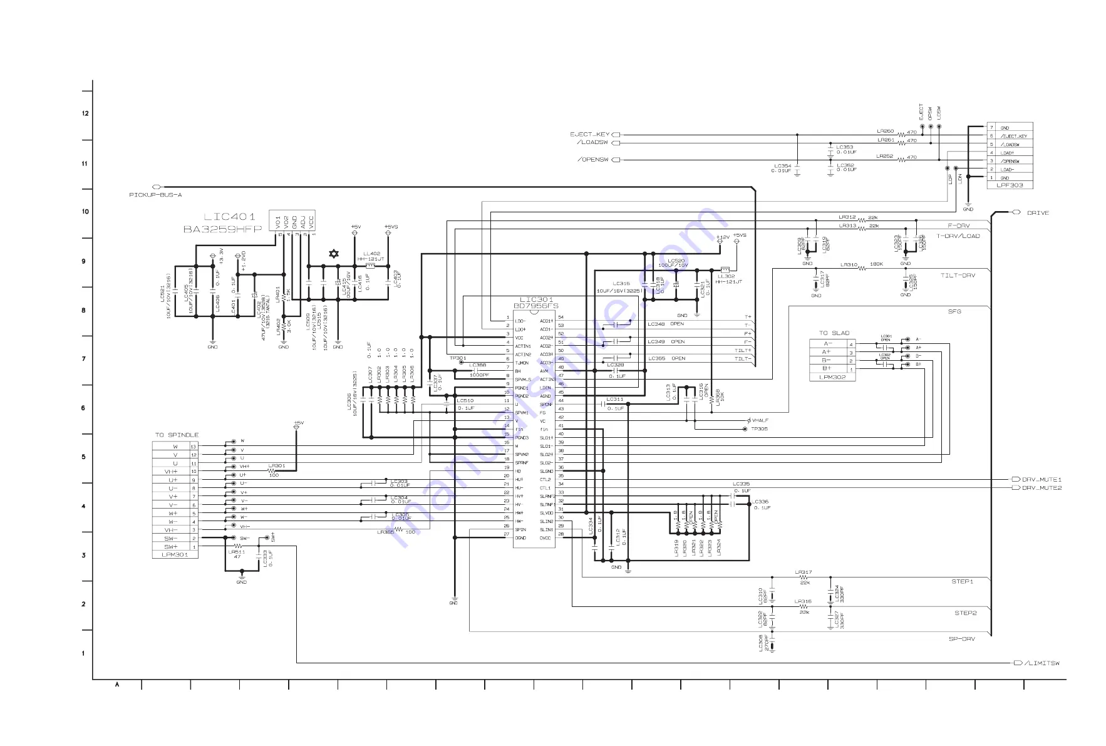Click the LPF303 connector label

(1010, 185)
